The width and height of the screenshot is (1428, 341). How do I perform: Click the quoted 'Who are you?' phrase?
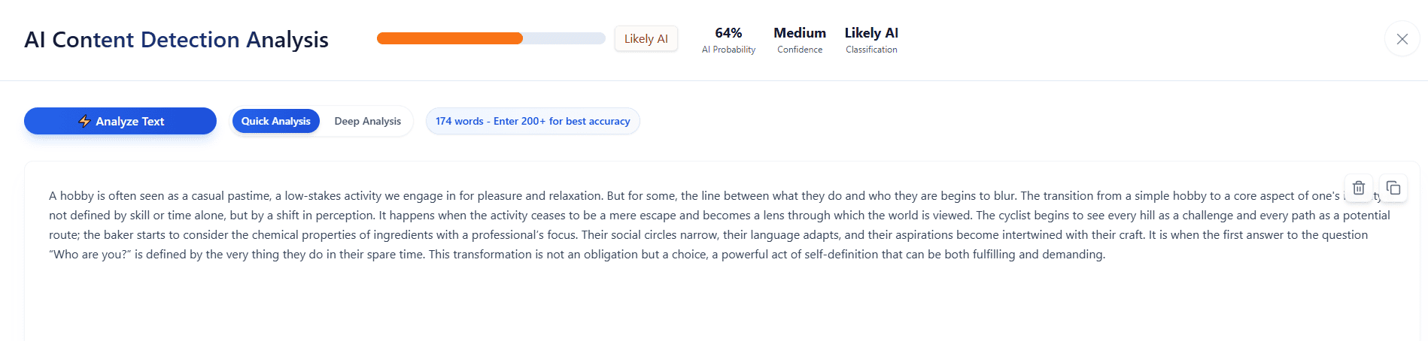pos(90,255)
